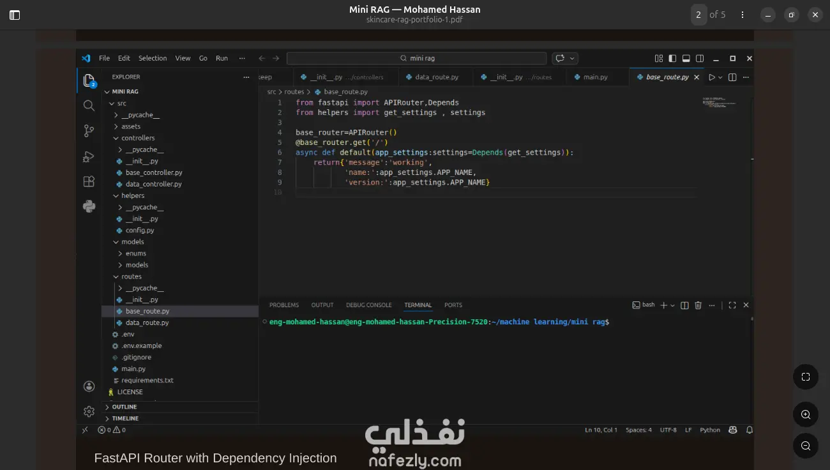This screenshot has width=830, height=470.
Task: Open the Python view in the activity bar
Action: [89, 206]
